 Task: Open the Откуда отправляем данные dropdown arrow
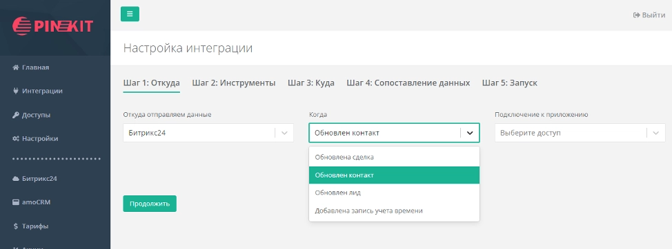coord(284,133)
